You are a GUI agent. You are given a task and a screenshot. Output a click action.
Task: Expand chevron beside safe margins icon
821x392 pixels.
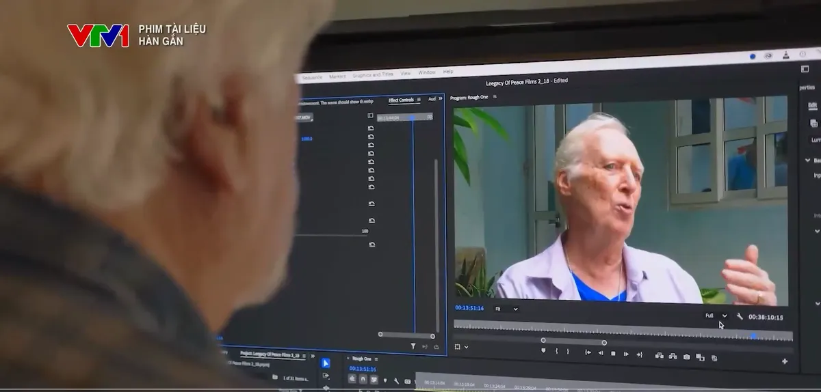tap(466, 347)
